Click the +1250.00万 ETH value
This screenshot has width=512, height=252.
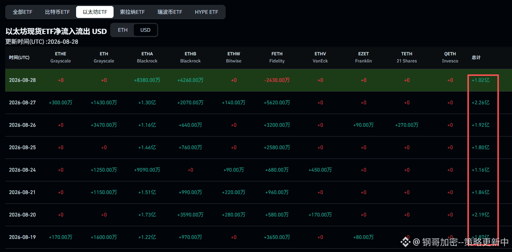pos(104,170)
